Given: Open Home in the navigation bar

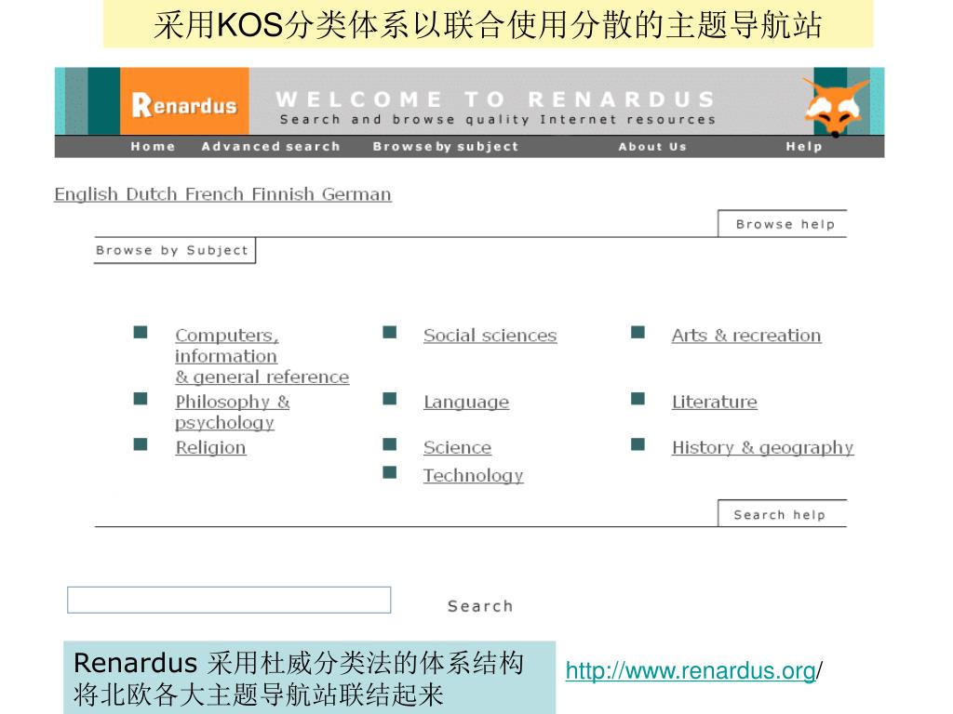Looking at the screenshot, I should tap(153, 146).
